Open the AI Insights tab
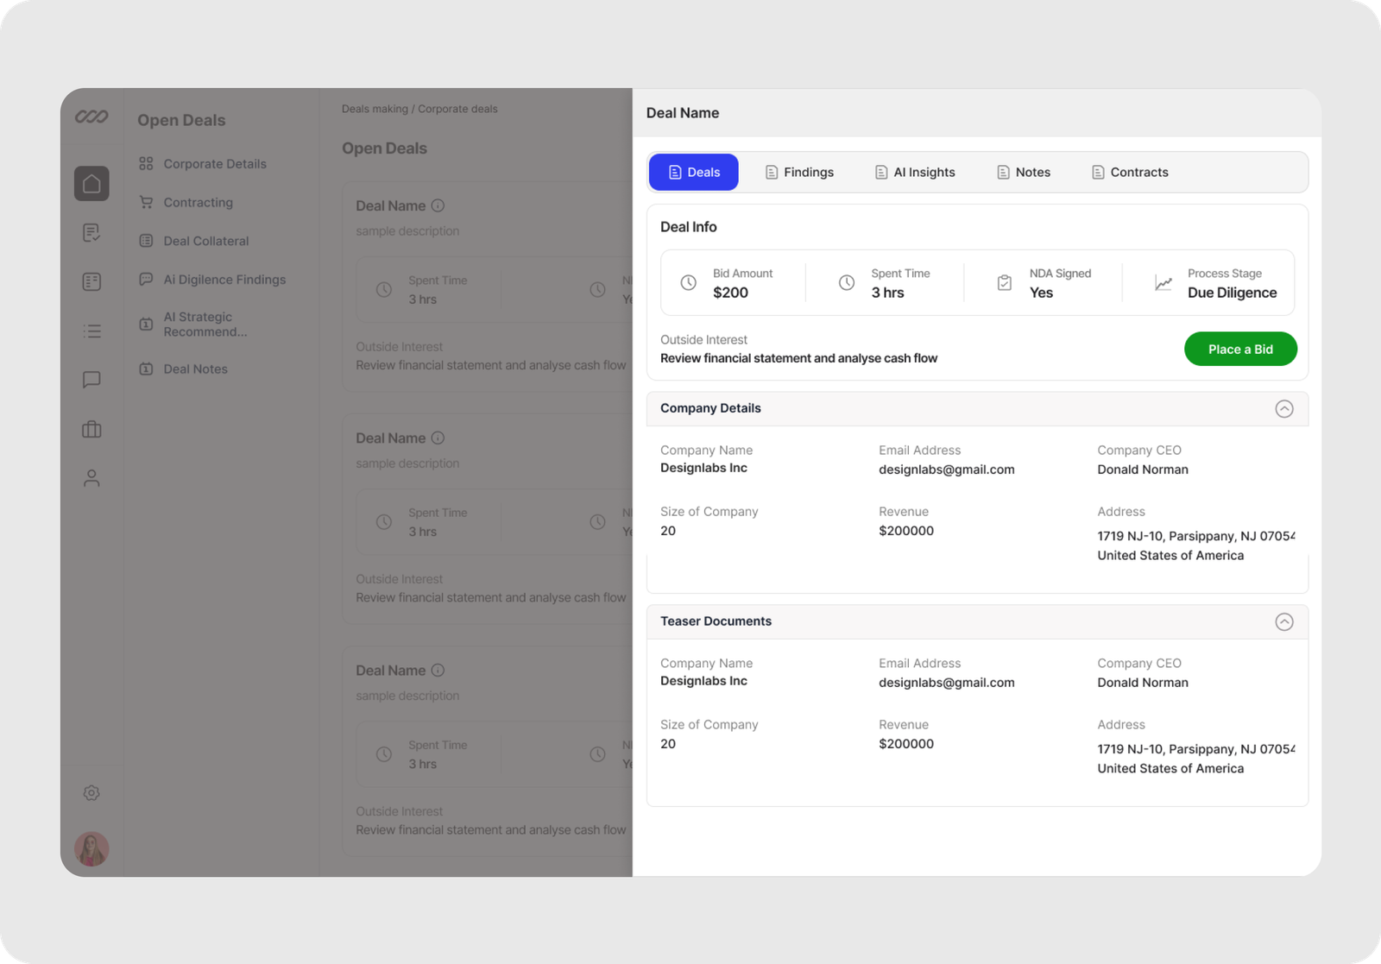 tap(915, 173)
